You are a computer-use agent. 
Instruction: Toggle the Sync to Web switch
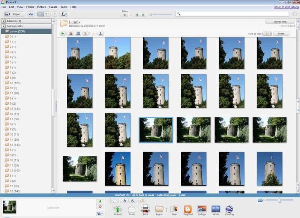point(267,34)
